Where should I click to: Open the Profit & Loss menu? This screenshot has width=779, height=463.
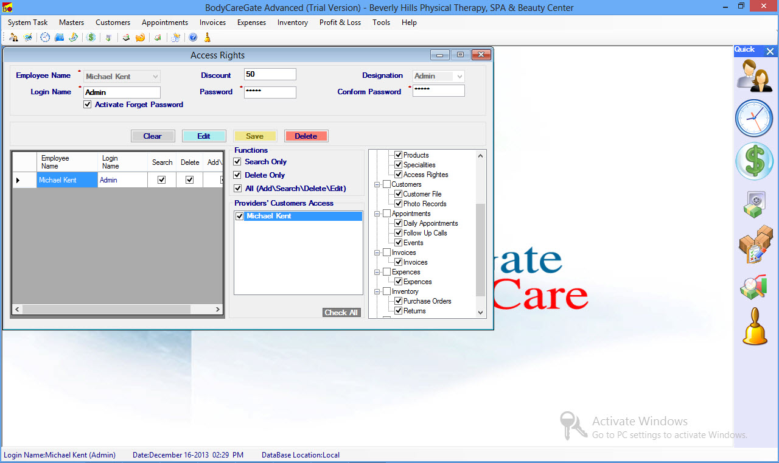click(x=340, y=23)
